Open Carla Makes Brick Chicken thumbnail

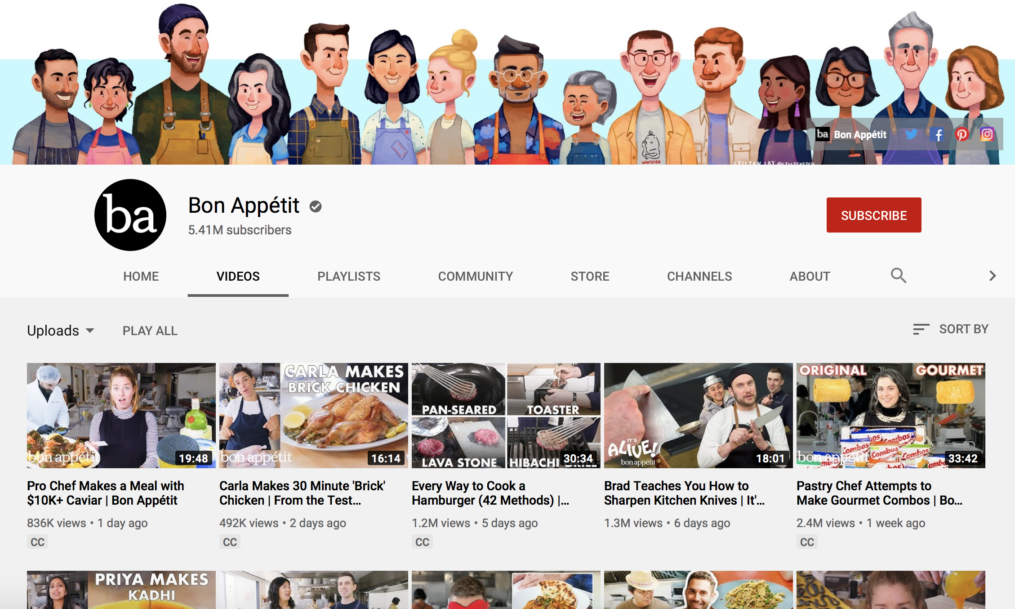(314, 416)
